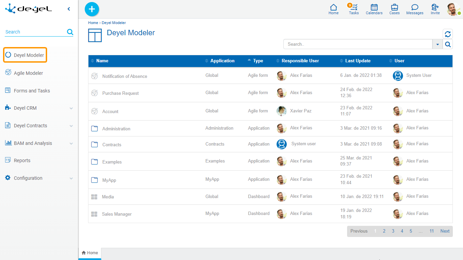Click the grid search magnifier button
The image size is (463, 260).
(x=448, y=44)
